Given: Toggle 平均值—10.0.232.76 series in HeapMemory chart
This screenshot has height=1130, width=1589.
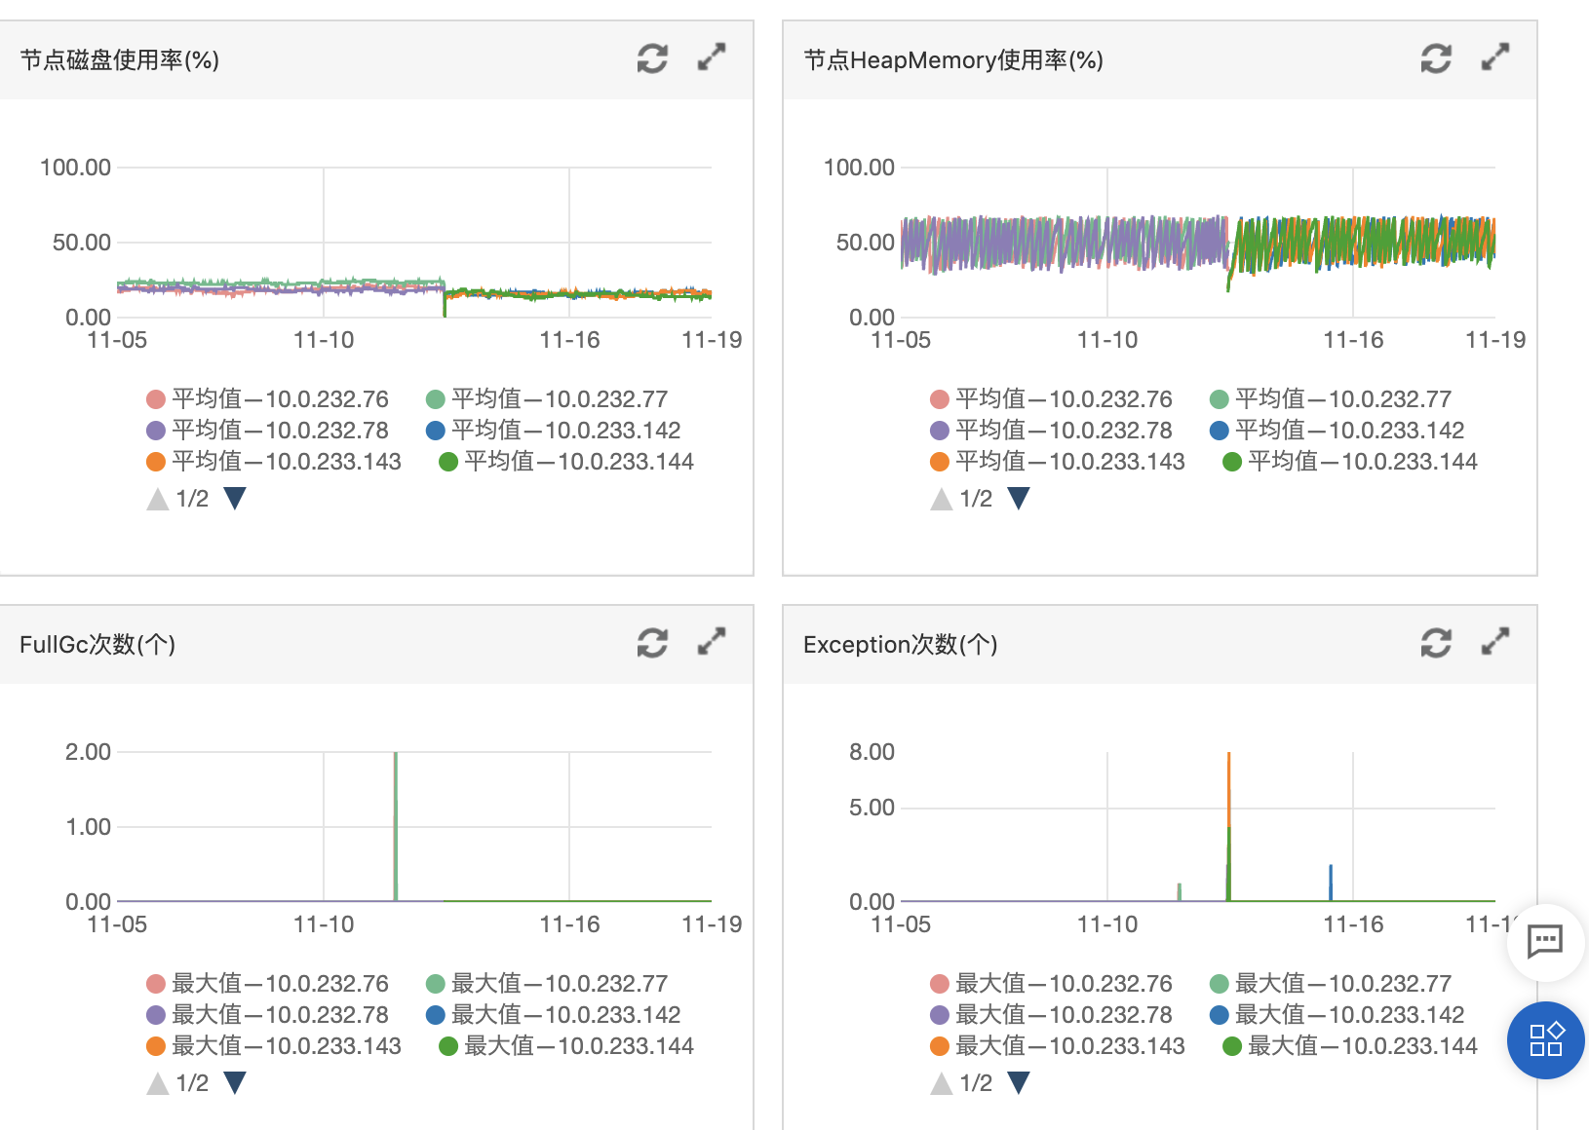Looking at the screenshot, I should pos(1051,399).
